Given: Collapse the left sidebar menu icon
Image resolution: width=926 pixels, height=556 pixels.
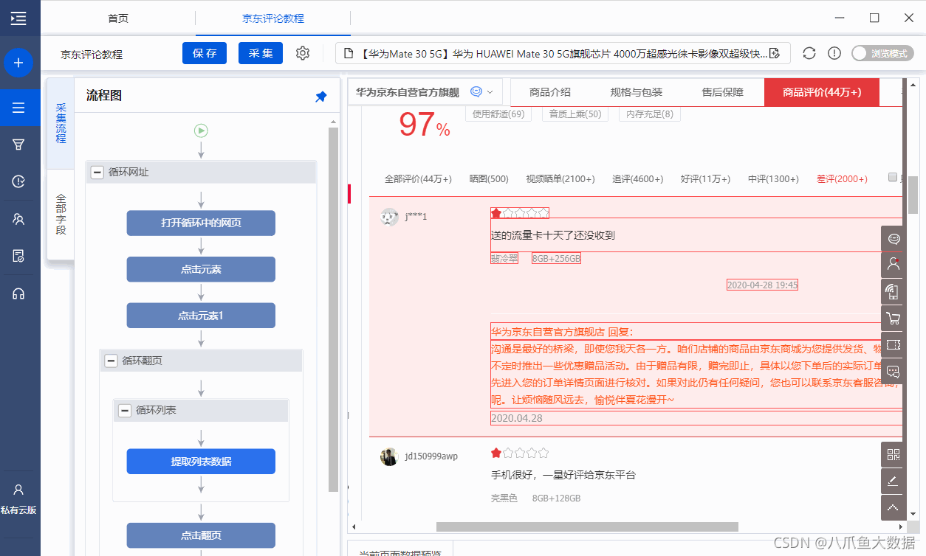Looking at the screenshot, I should click(x=18, y=18).
